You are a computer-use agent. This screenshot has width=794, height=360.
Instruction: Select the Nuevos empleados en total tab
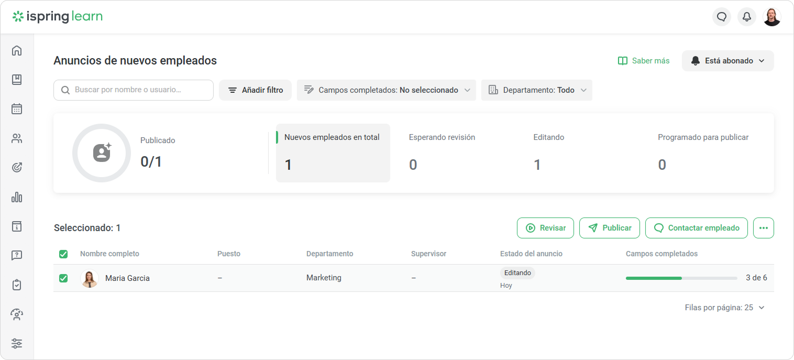[333, 152]
